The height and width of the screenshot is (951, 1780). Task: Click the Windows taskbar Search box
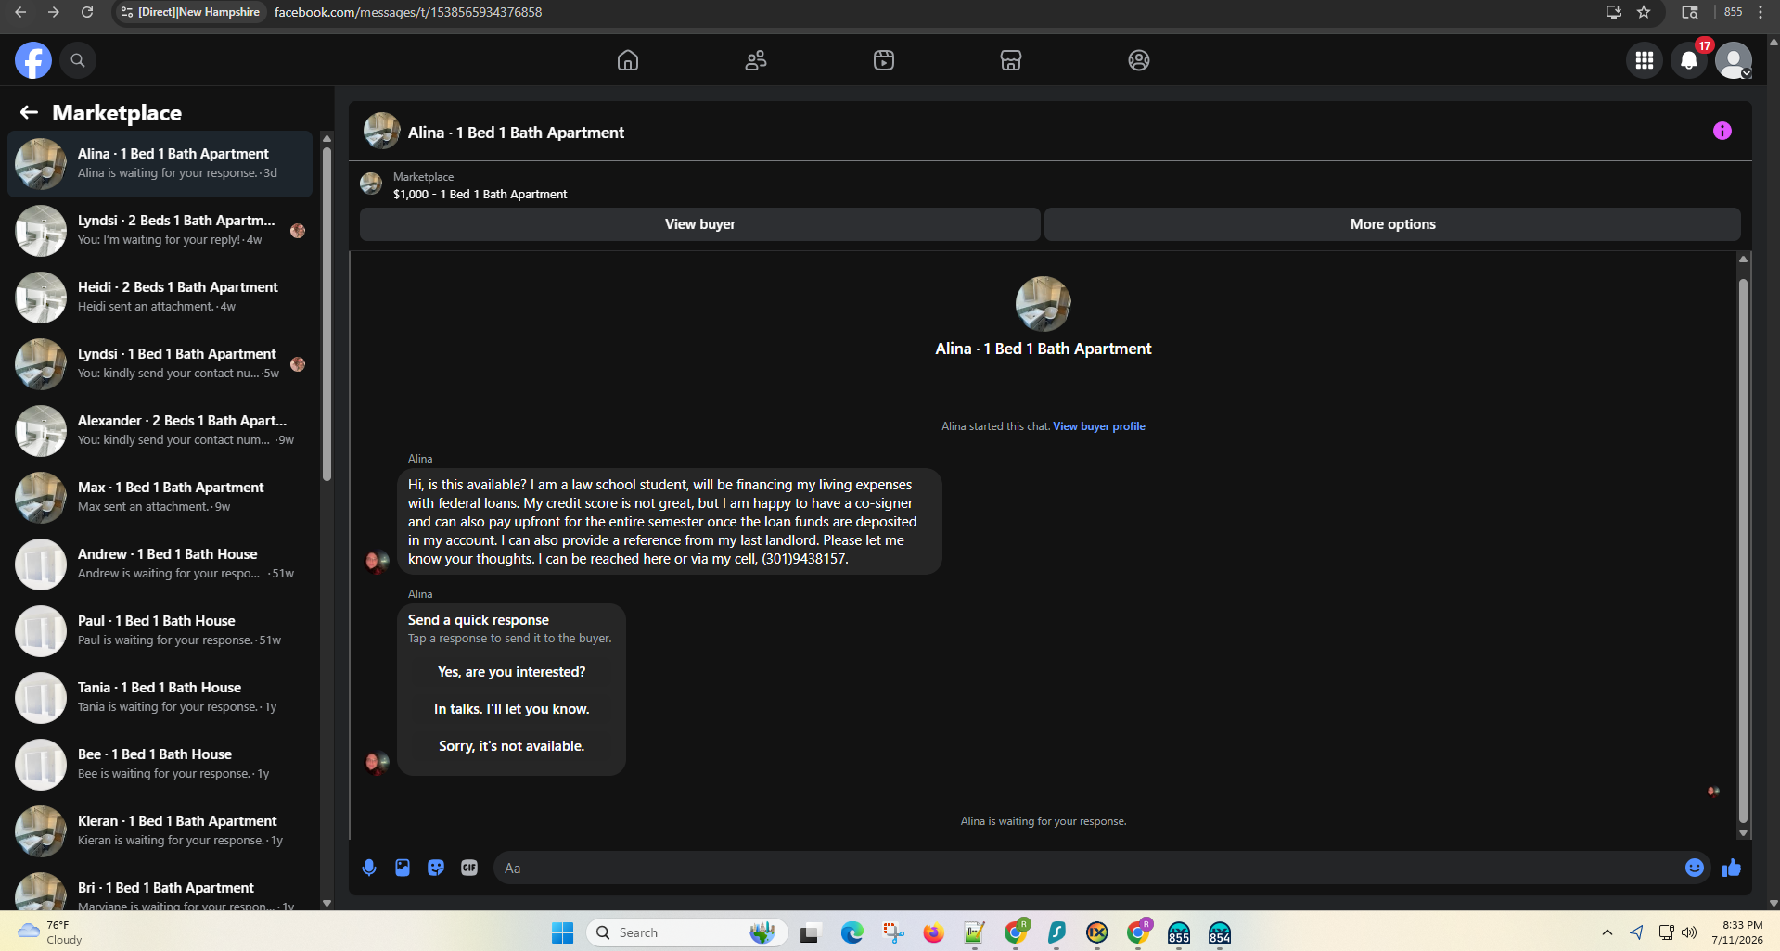[686, 932]
